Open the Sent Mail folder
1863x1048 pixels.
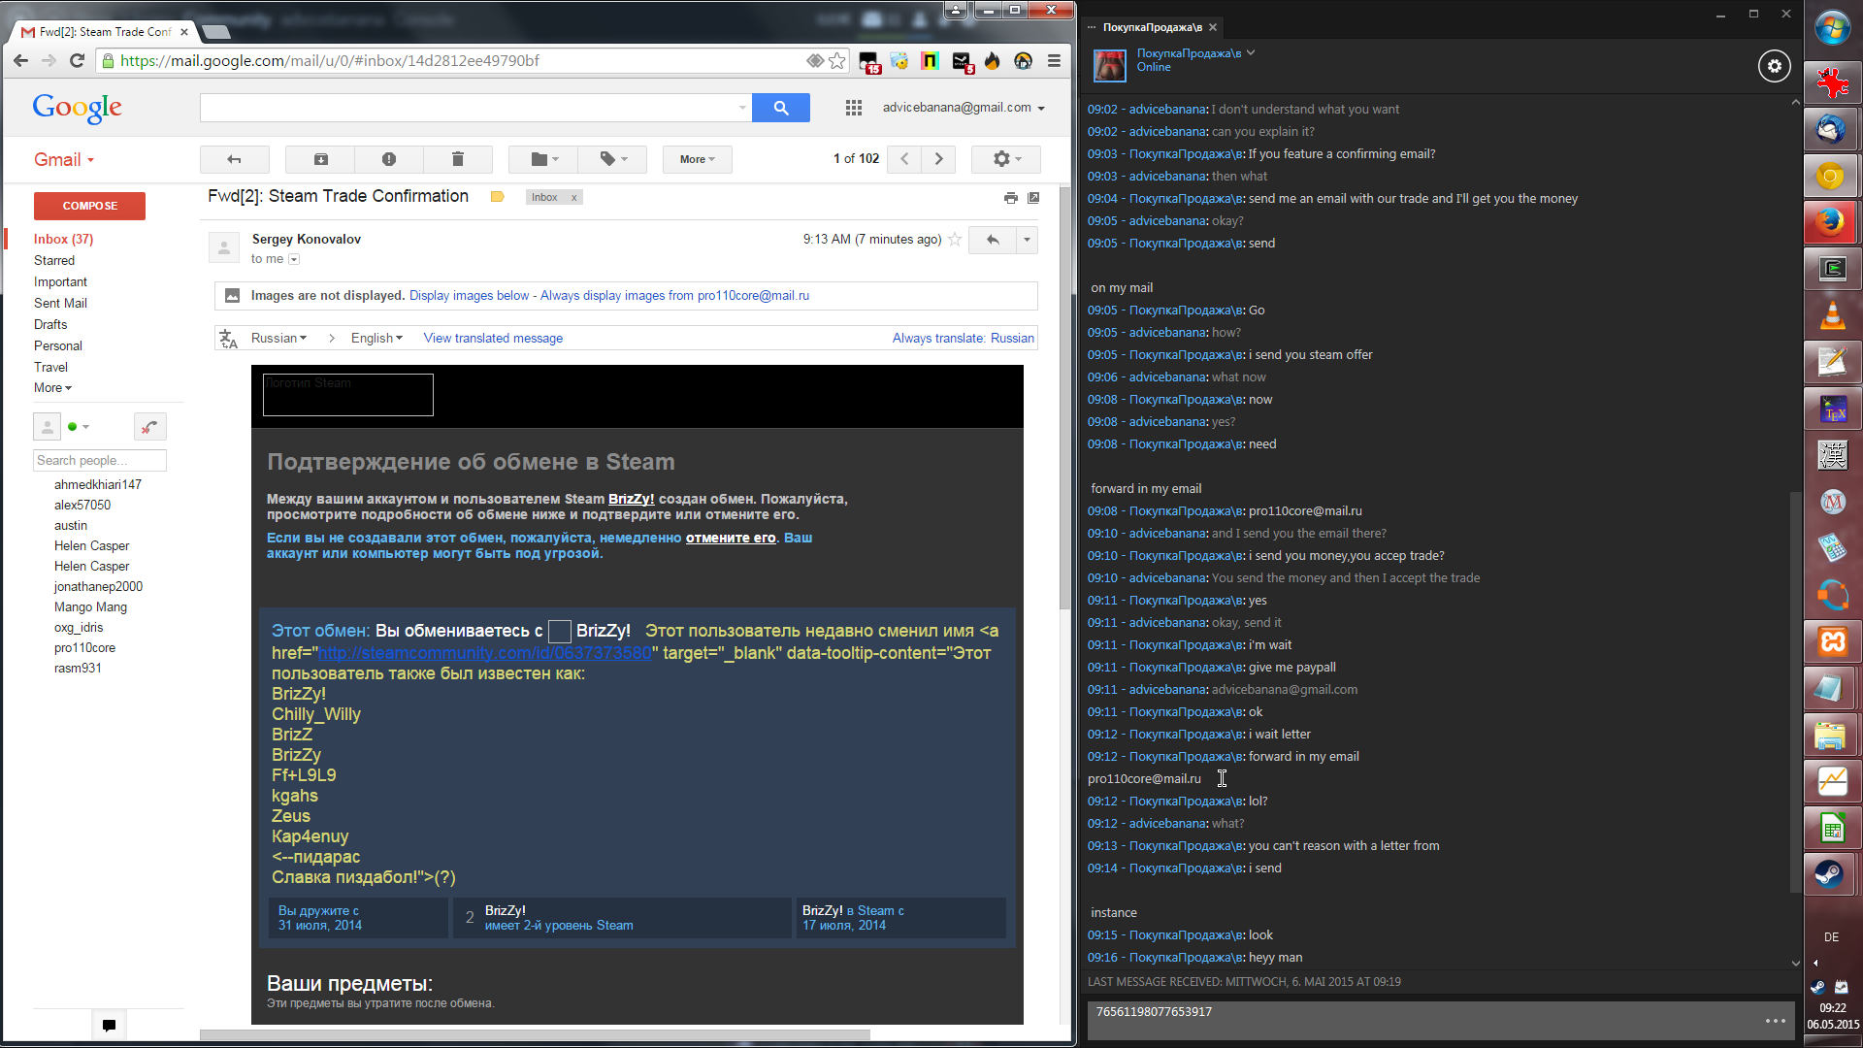coord(60,303)
